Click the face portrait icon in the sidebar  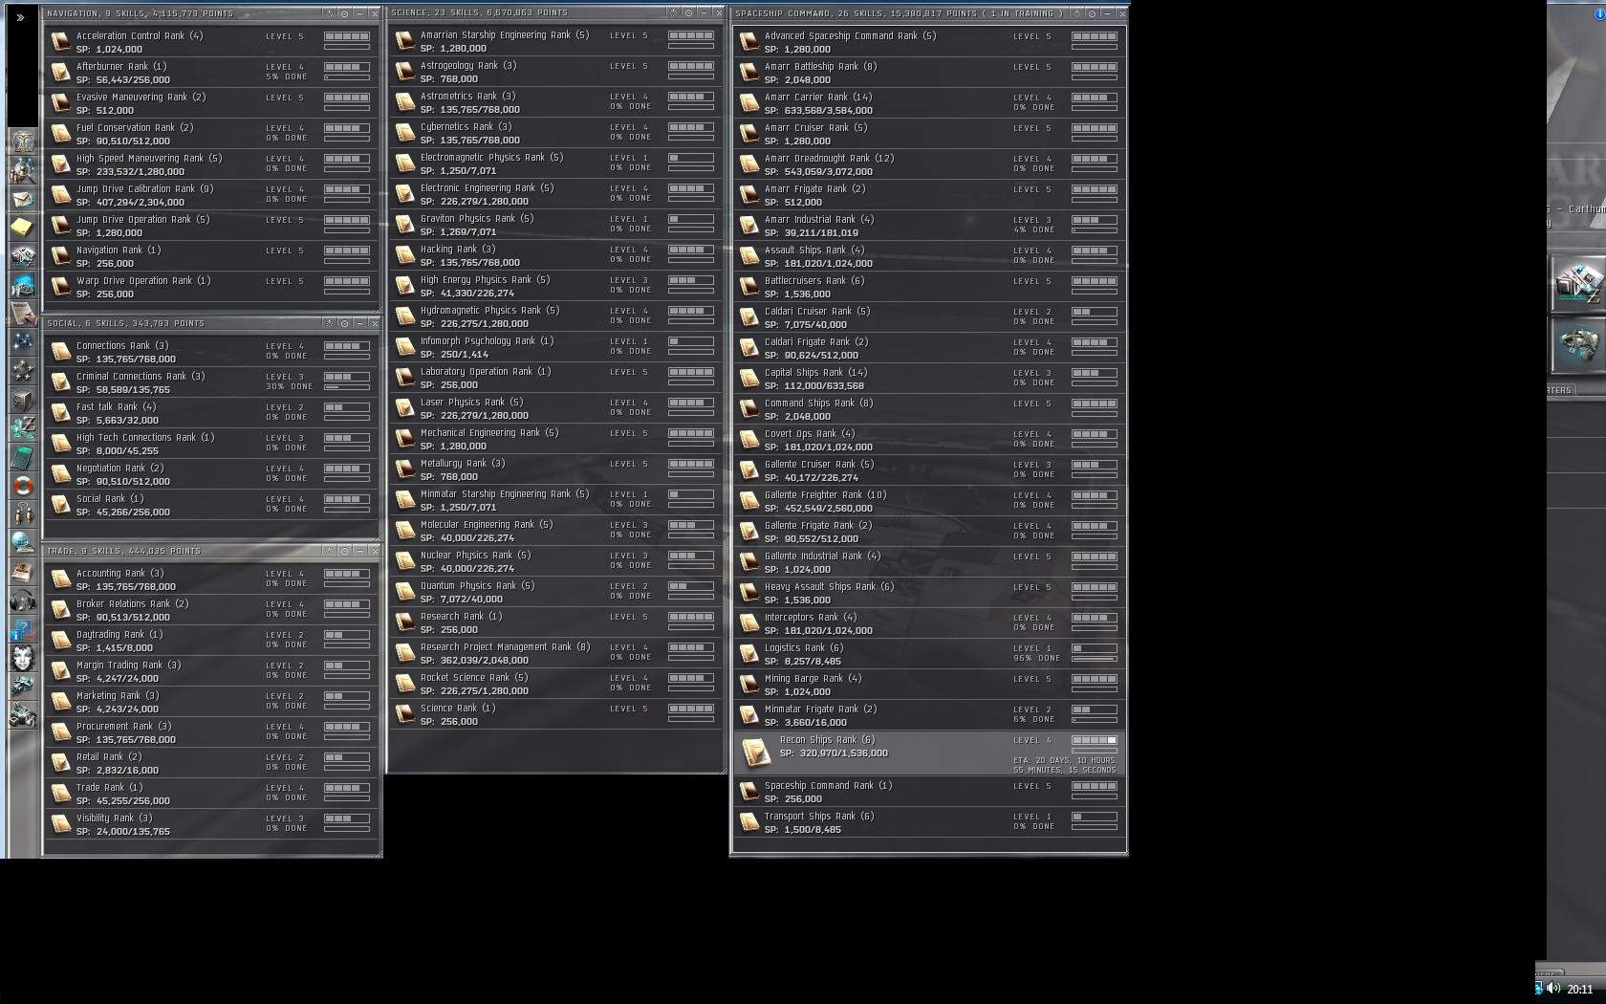pyautogui.click(x=24, y=658)
